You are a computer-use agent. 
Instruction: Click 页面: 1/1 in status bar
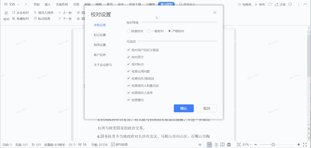[22, 145]
